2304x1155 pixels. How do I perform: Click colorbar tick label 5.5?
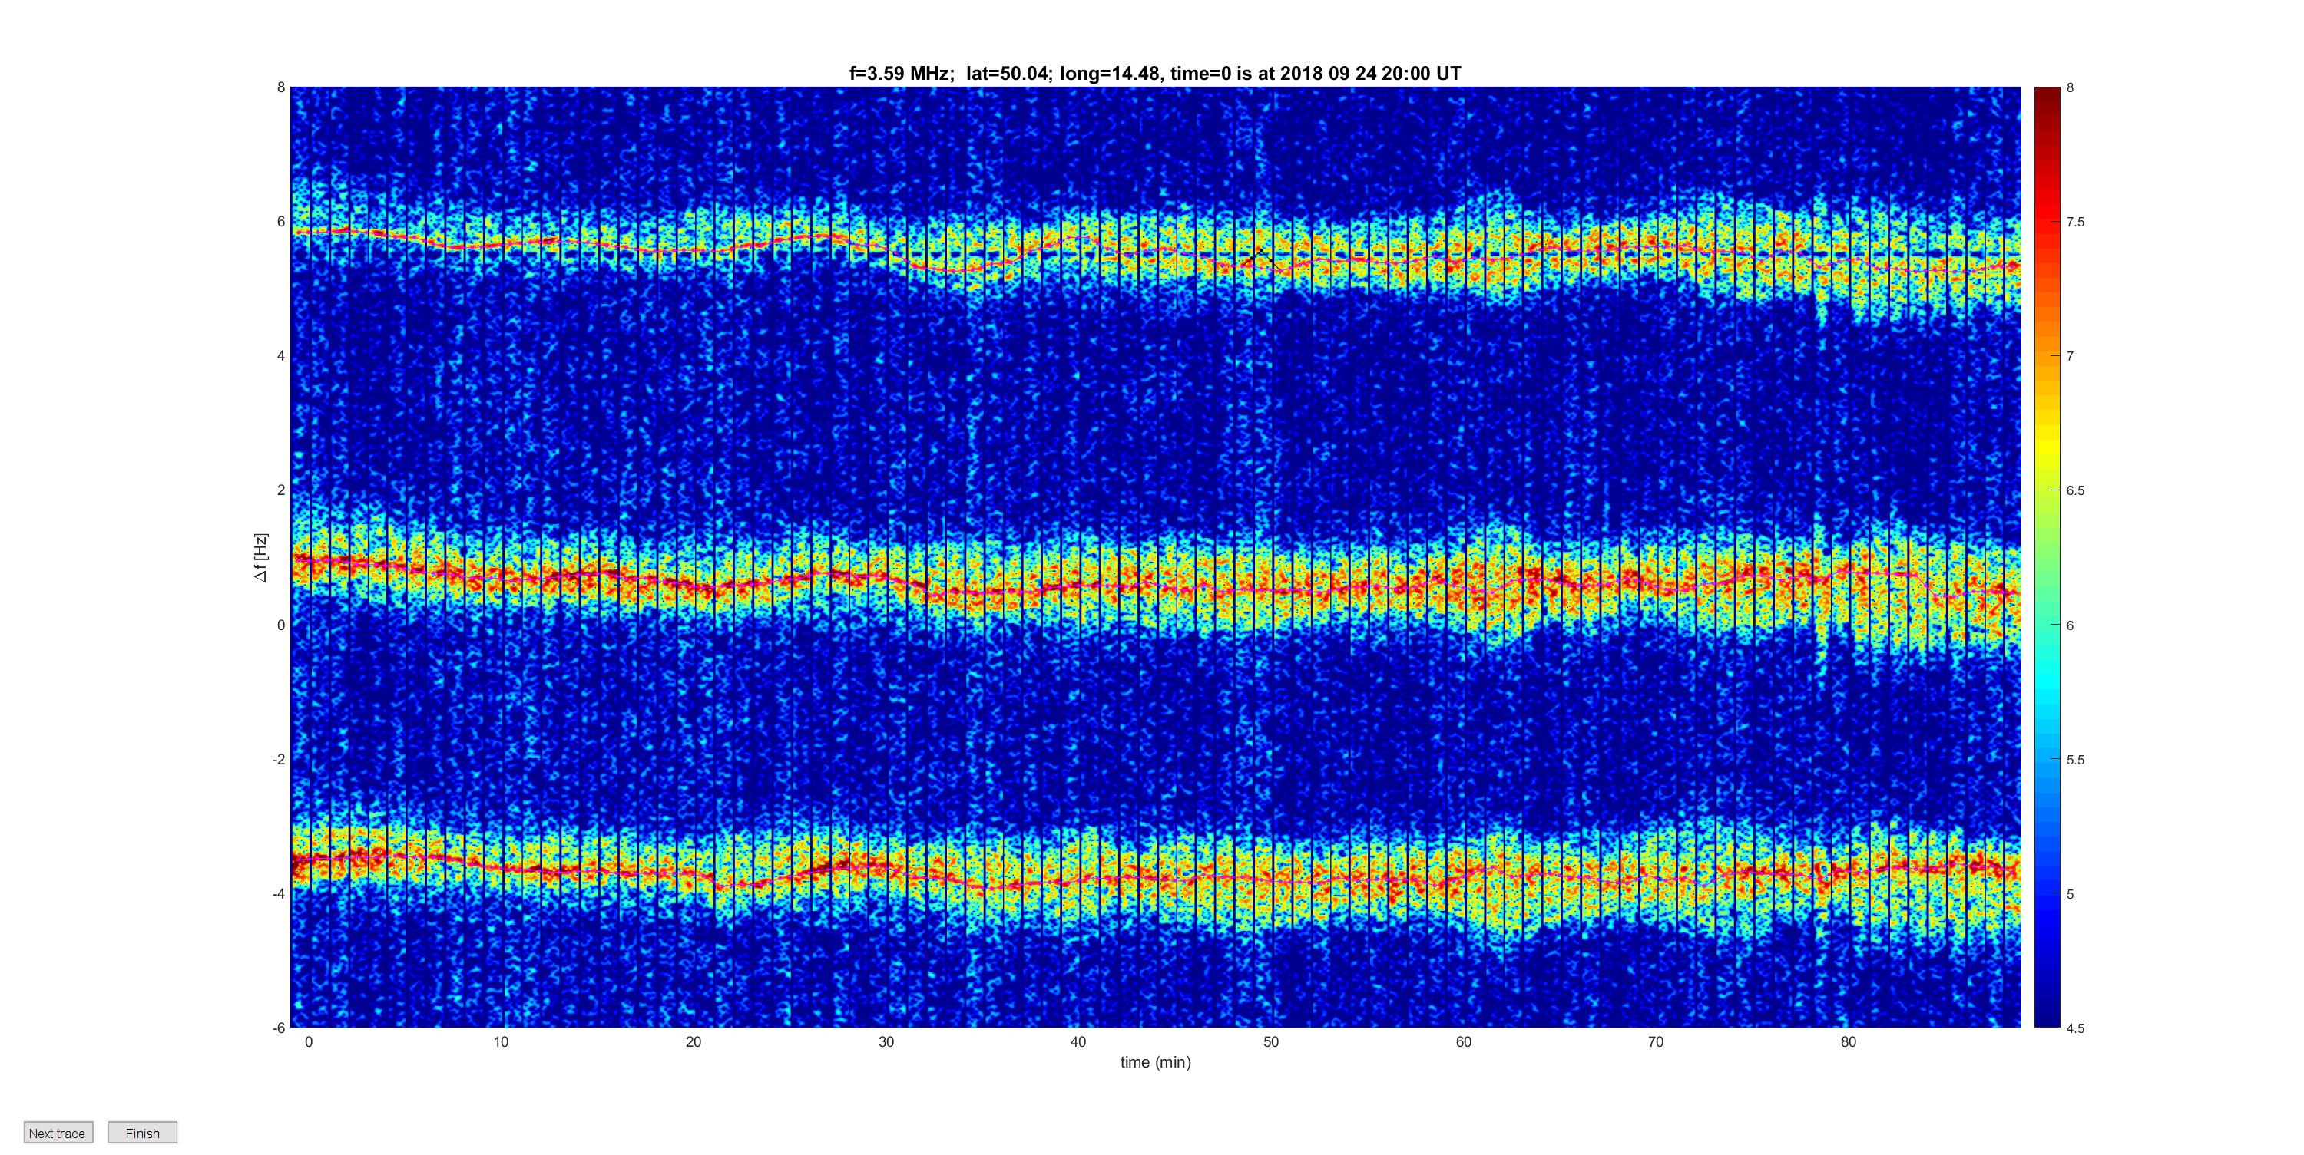pos(2075,760)
